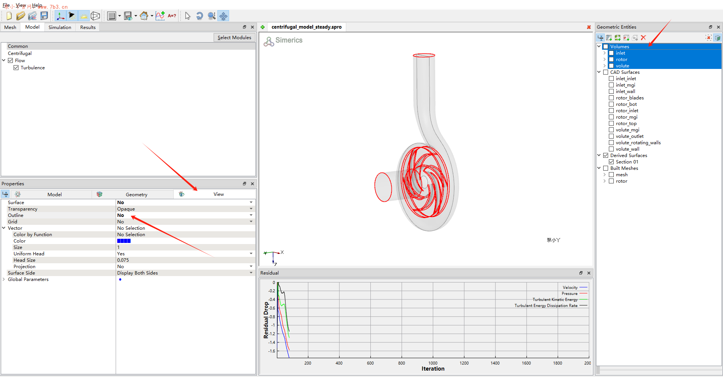This screenshot has width=723, height=377.
Task: Check the rotor volume checkbox
Action: tap(611, 60)
